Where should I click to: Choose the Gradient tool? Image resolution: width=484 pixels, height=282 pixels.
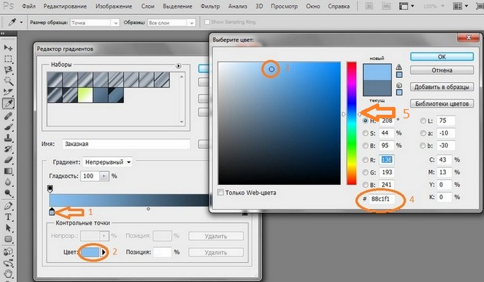[8, 171]
